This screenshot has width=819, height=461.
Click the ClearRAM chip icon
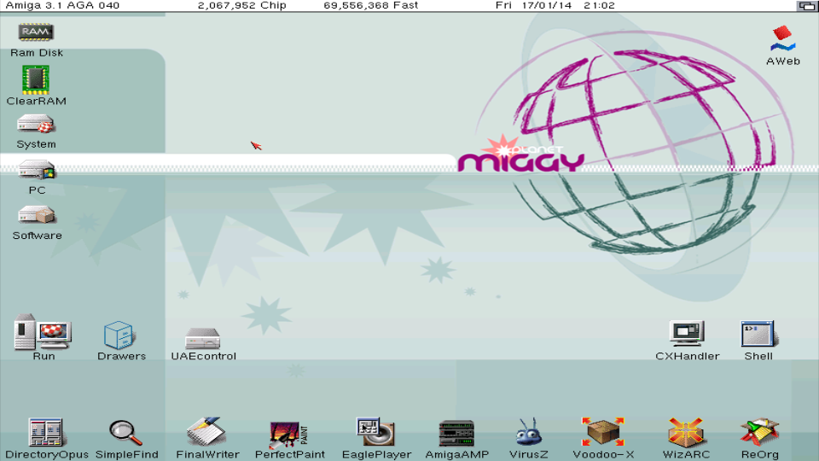pyautogui.click(x=36, y=79)
